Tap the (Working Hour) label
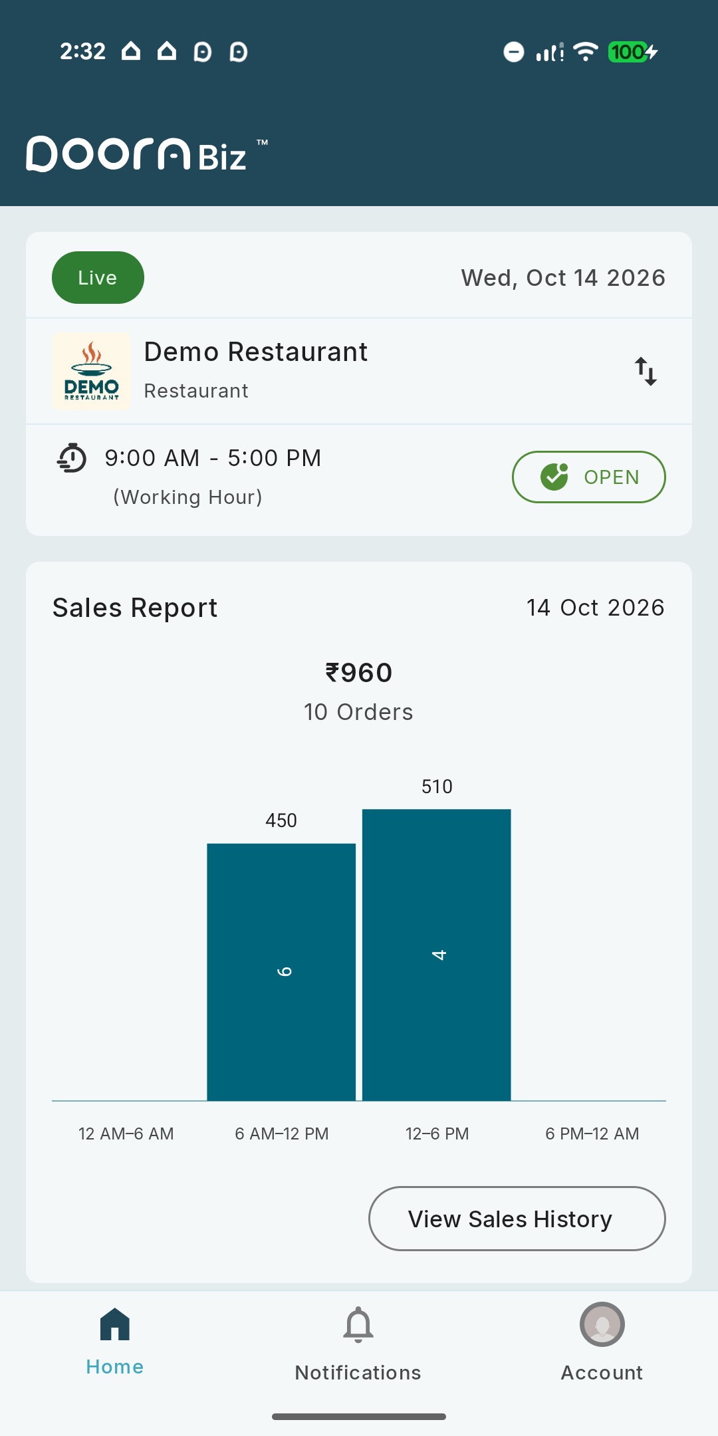 [x=188, y=497]
